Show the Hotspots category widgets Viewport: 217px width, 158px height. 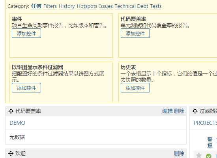point(87,6)
